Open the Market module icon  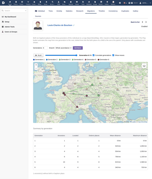click(101, 2)
